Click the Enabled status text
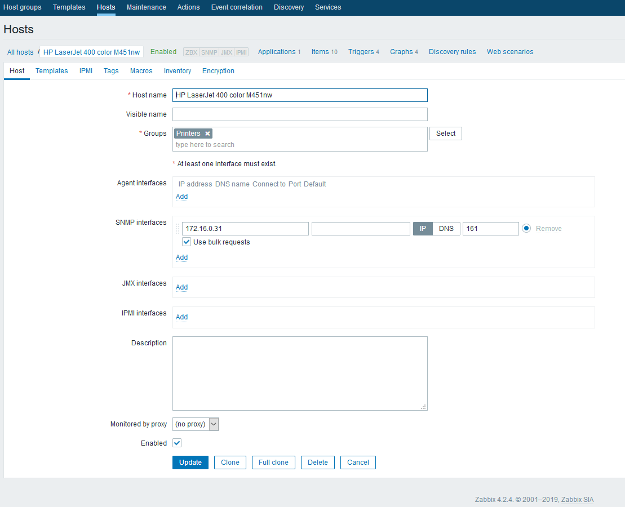Image resolution: width=625 pixels, height=507 pixels. click(163, 52)
